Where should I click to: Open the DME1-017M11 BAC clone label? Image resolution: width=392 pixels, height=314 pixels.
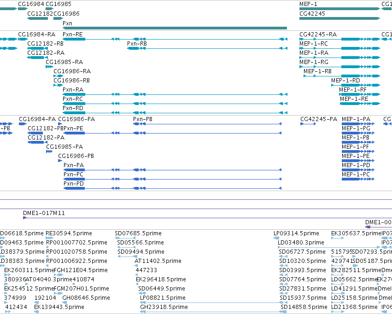pos(44,213)
